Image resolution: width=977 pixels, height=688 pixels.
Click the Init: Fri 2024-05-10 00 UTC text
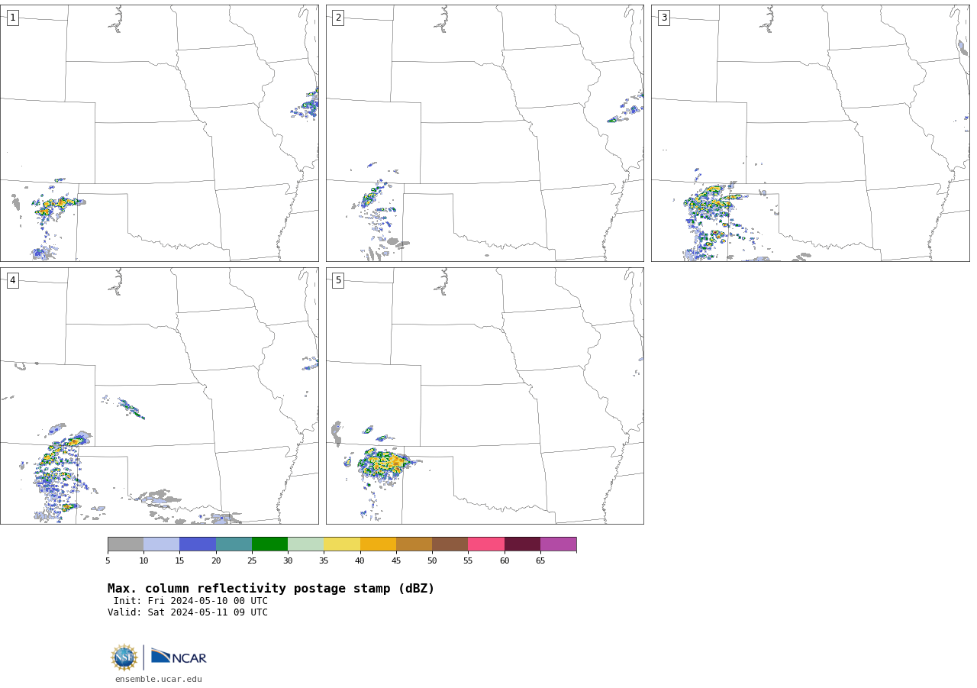coord(191,601)
